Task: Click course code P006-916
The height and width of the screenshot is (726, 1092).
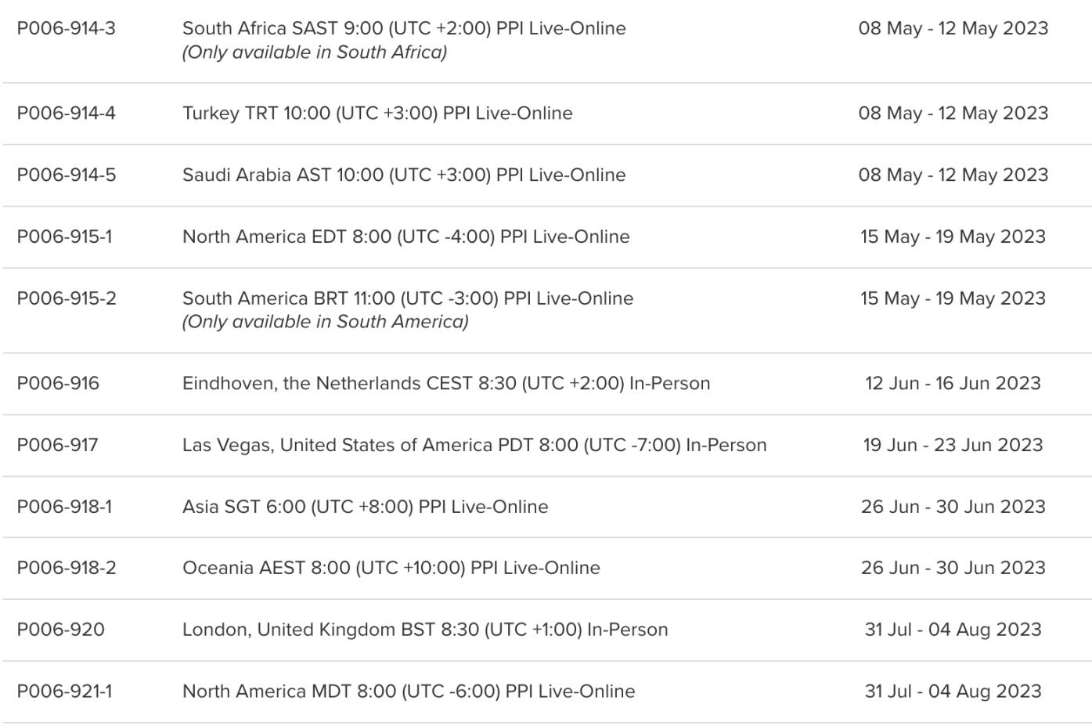Action: [x=58, y=383]
